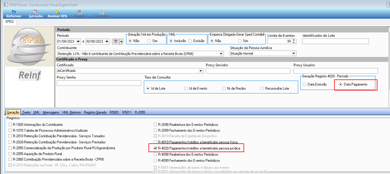Click the SPED Fiscal window icon
390x174 pixels.
point(5,5)
